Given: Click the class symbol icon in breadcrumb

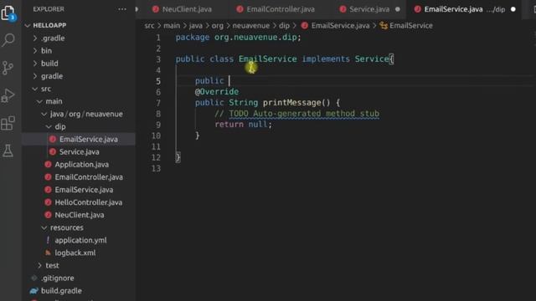Looking at the screenshot, I should (x=384, y=26).
